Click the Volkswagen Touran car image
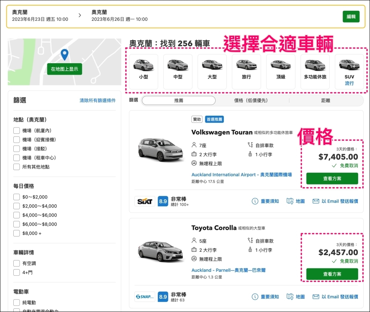 (x=161, y=150)
